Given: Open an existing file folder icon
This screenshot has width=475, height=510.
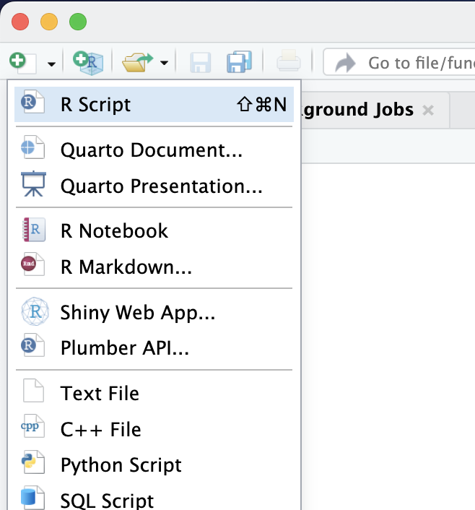Looking at the screenshot, I should click(138, 62).
